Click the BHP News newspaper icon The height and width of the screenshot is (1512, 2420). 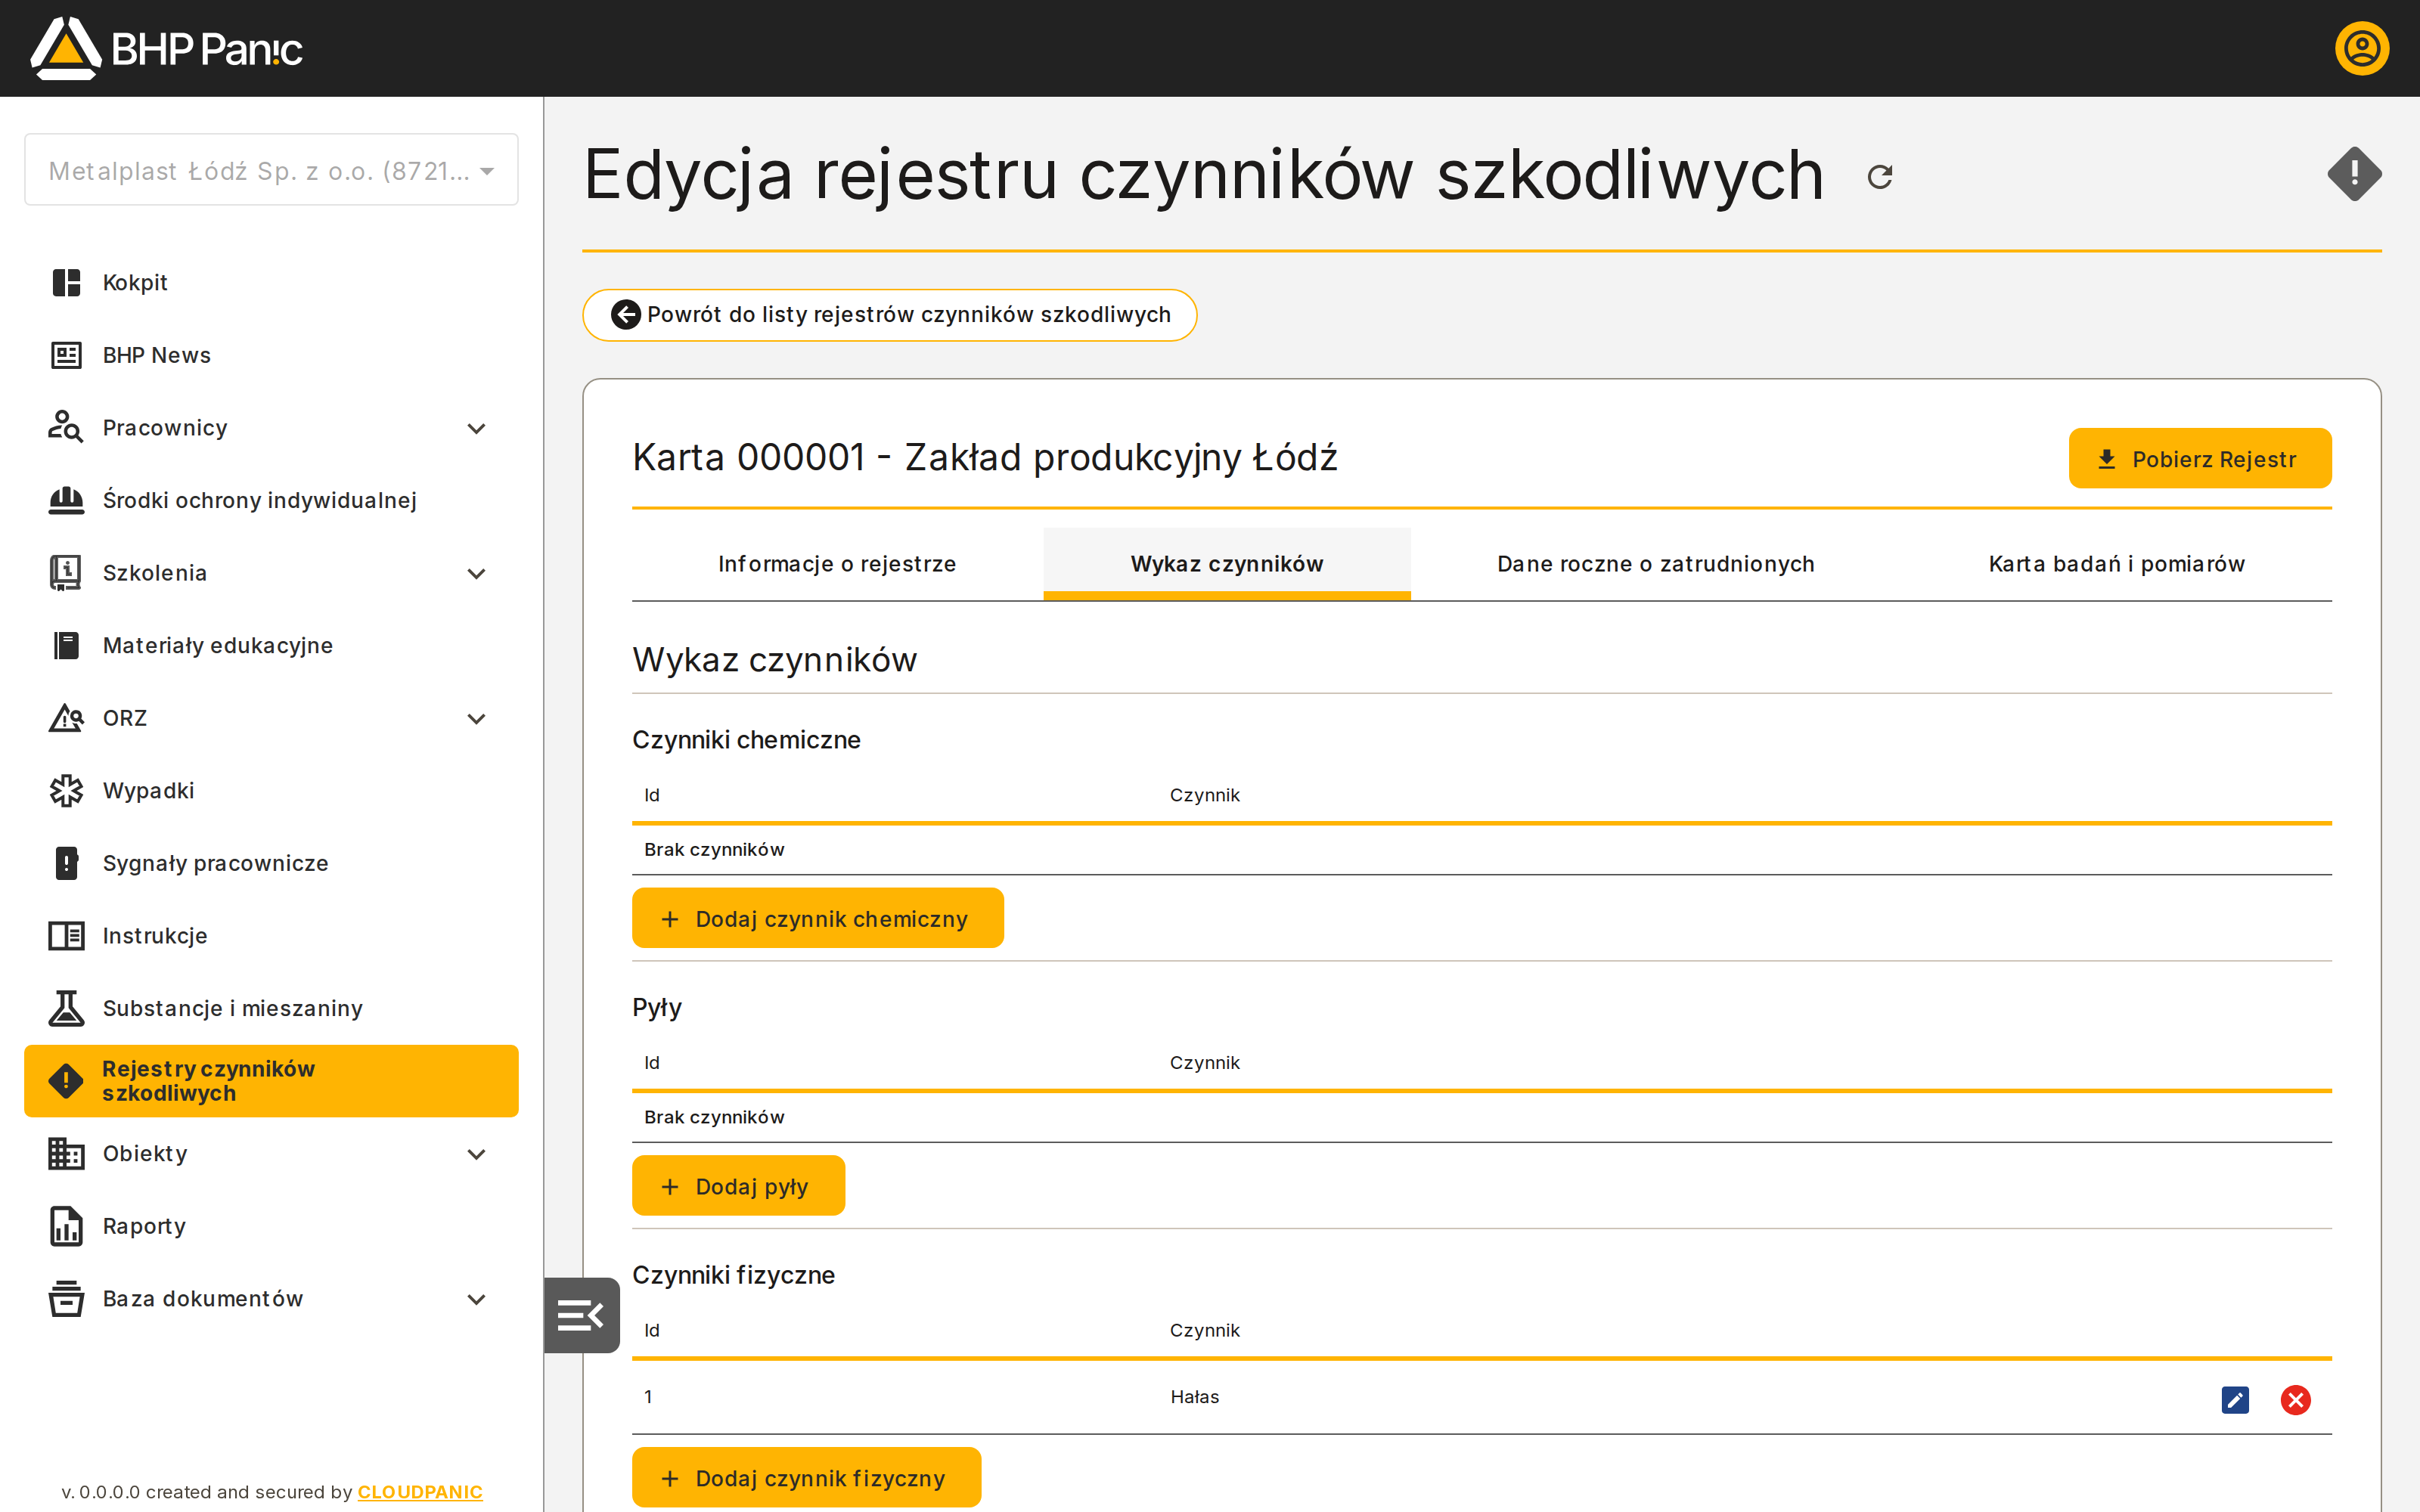point(66,355)
